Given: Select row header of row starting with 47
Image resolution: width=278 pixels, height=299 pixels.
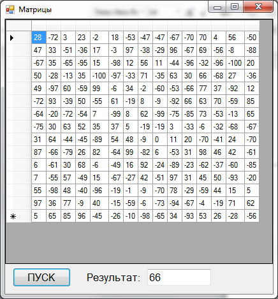Looking at the screenshot, I should coord(18,50).
